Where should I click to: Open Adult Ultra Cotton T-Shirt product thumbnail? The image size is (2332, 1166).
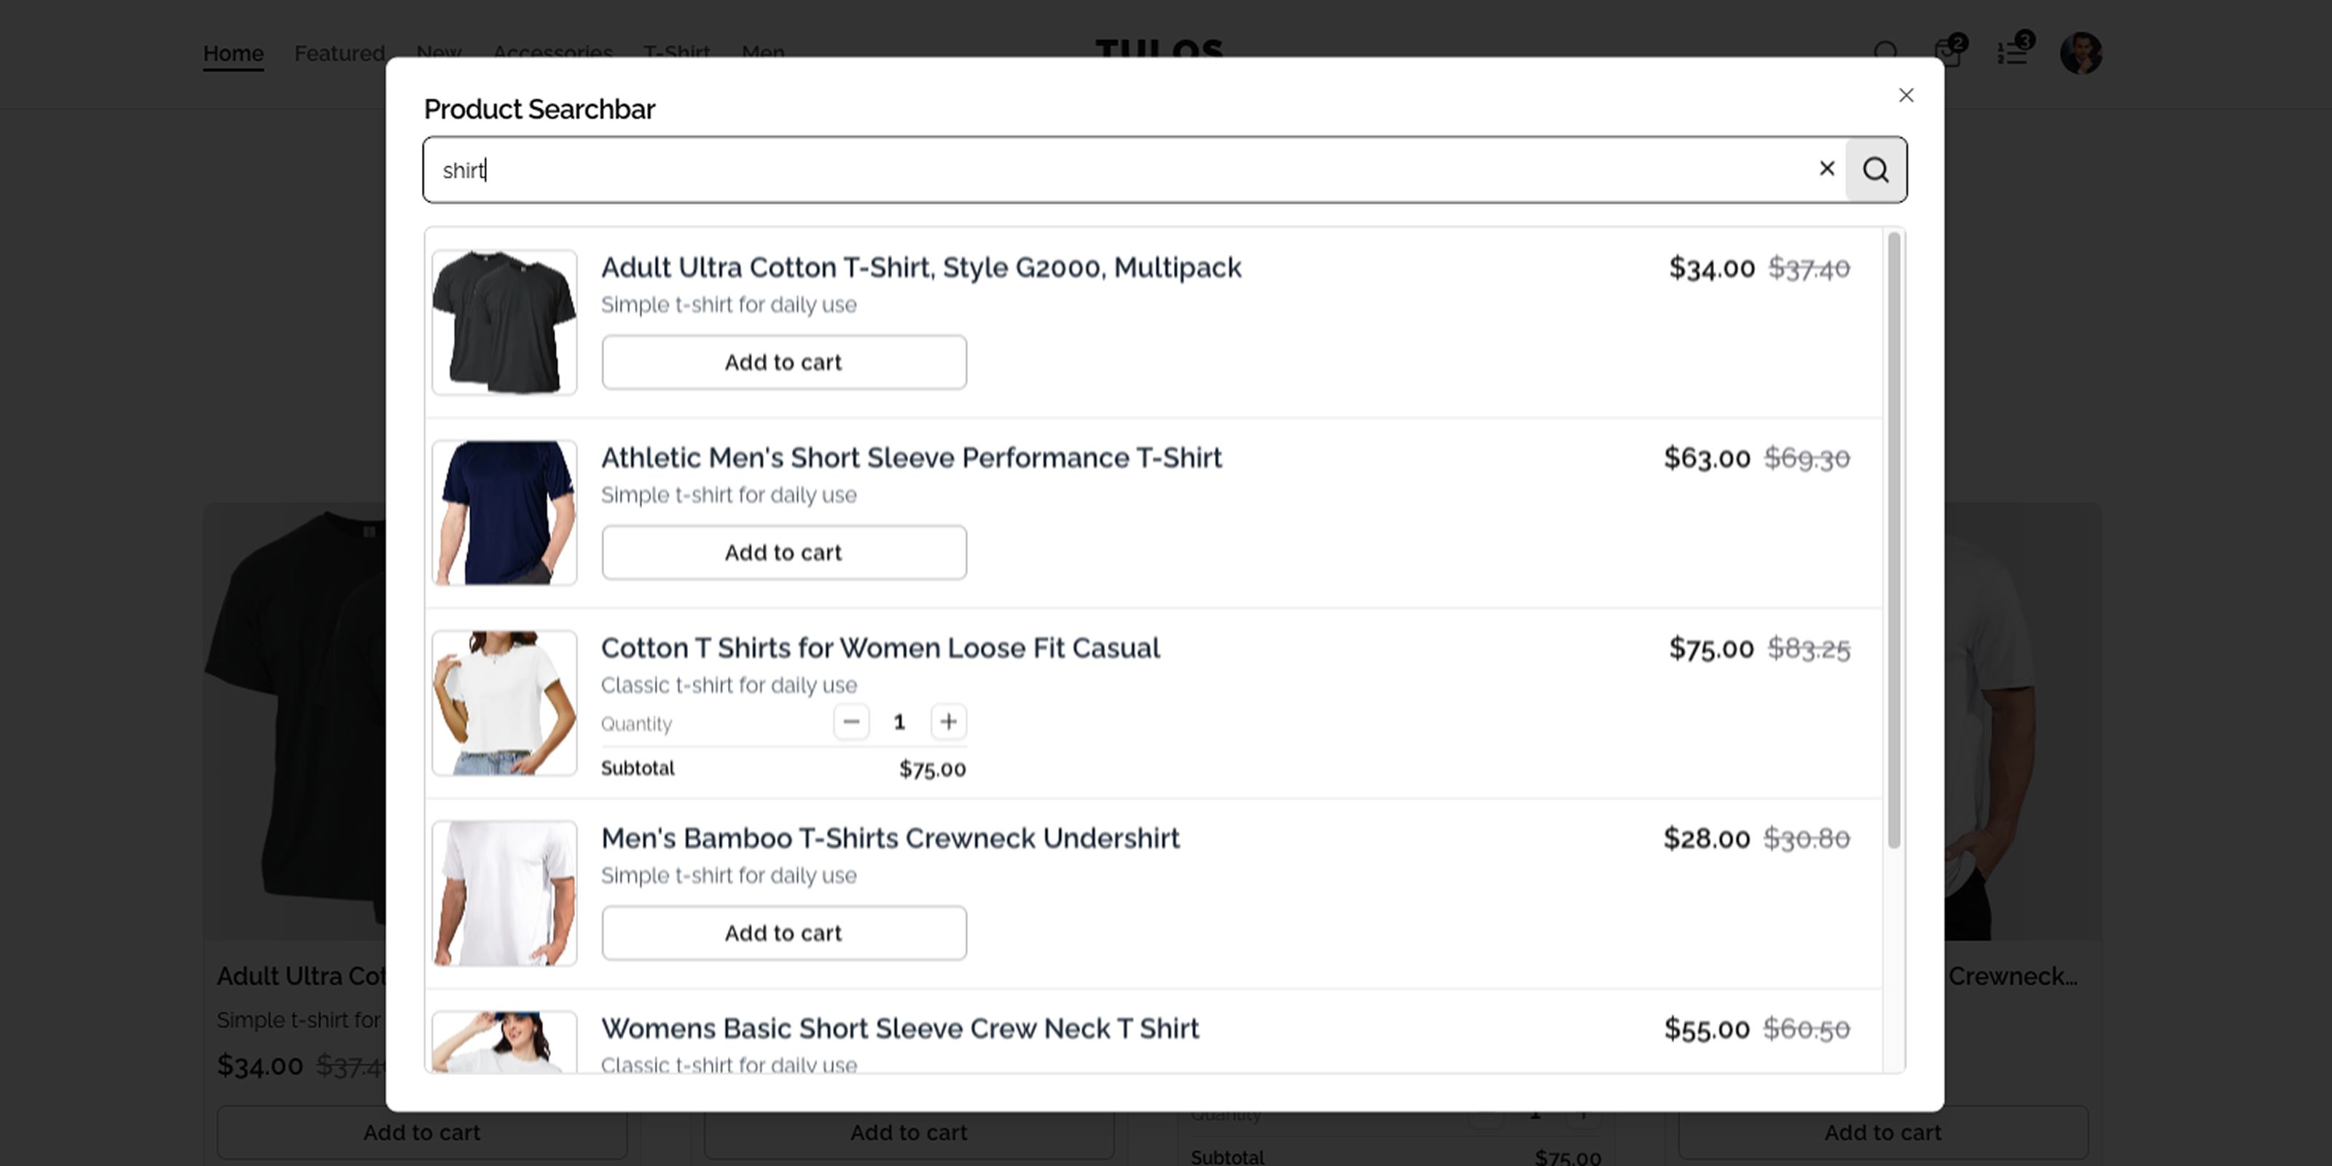point(504,322)
